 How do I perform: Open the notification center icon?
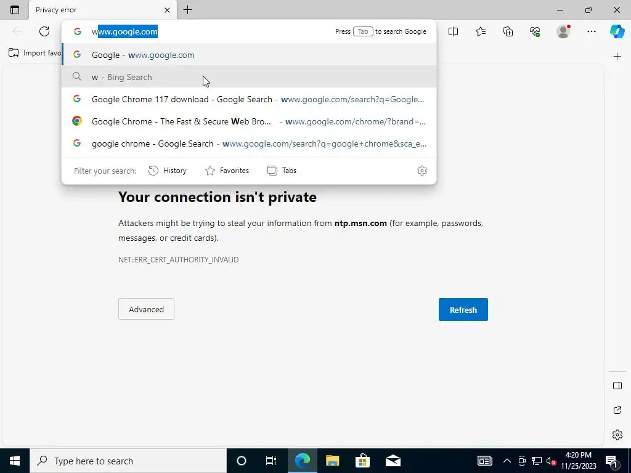click(x=612, y=461)
